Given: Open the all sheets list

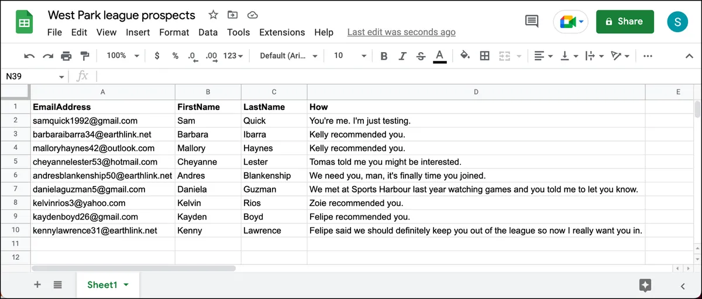Looking at the screenshot, I should (57, 285).
